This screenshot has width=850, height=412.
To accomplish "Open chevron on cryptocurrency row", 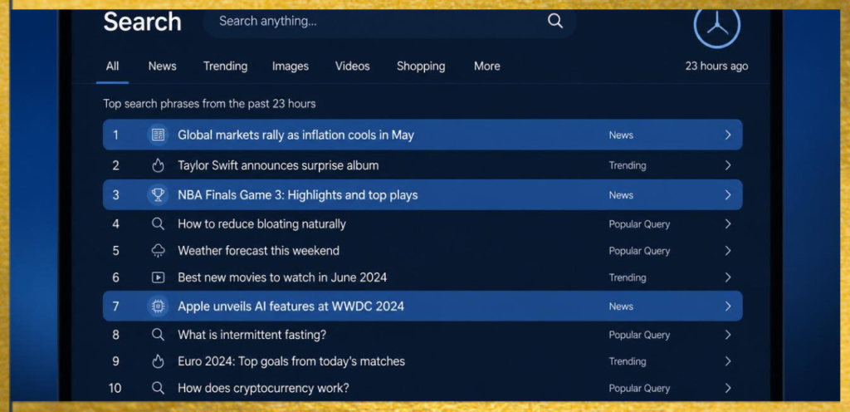I will [x=728, y=388].
